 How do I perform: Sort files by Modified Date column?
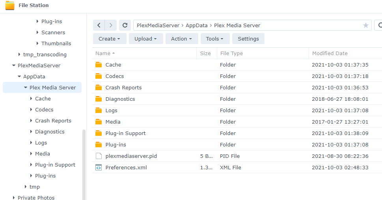(330, 53)
